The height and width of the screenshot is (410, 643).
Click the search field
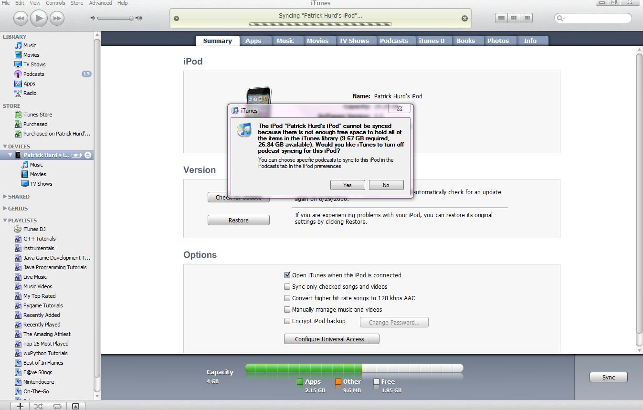(593, 18)
